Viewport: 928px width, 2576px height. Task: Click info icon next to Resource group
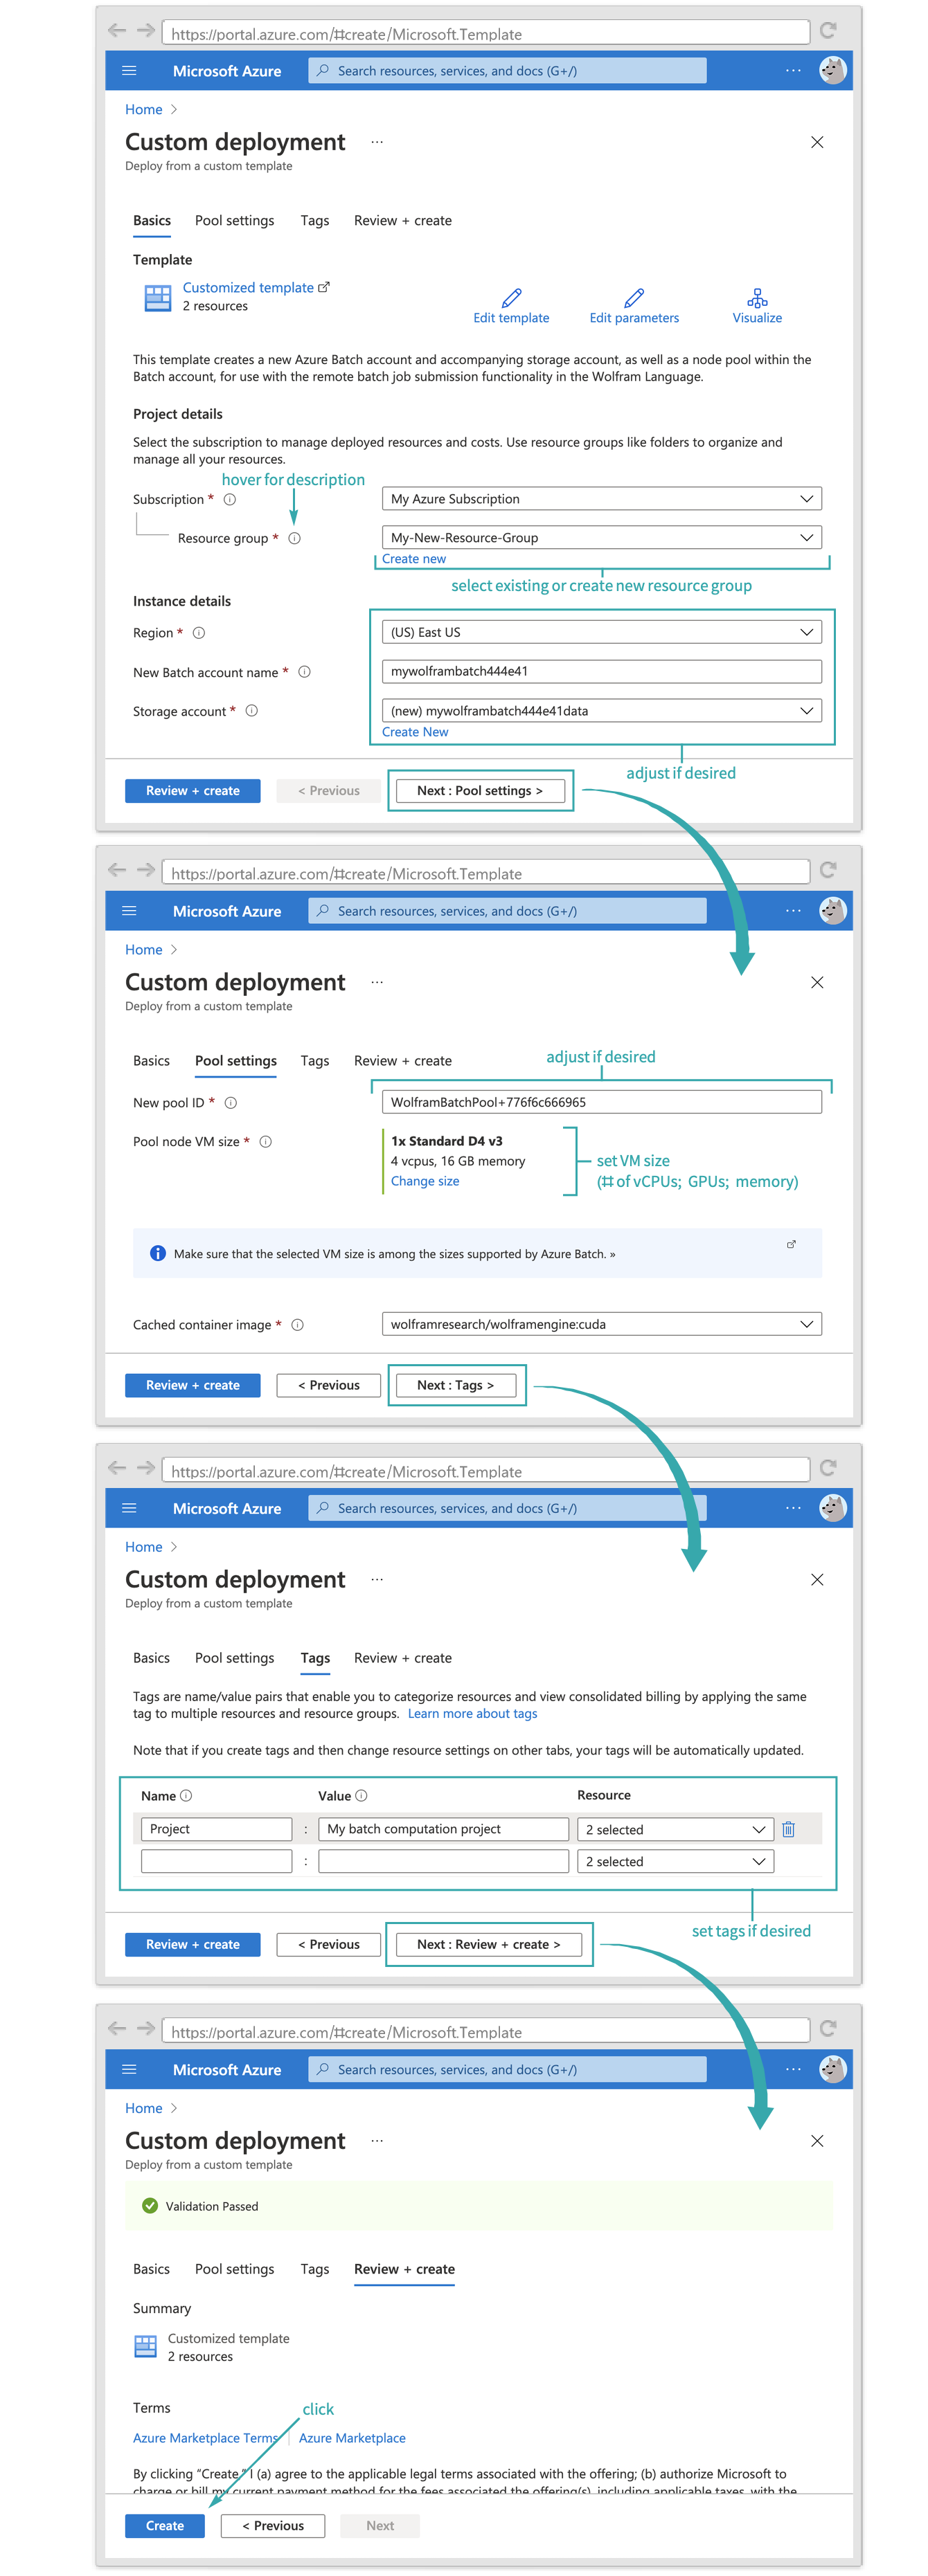click(x=294, y=538)
